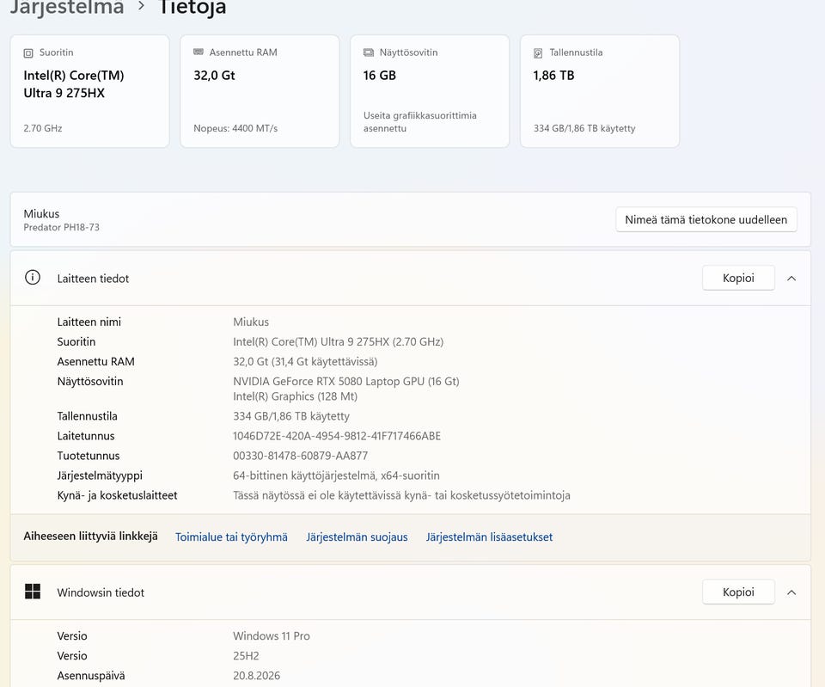Viewport: 825px width, 687px height.
Task: Click the Asennuspäivä row label
Action: click(91, 676)
